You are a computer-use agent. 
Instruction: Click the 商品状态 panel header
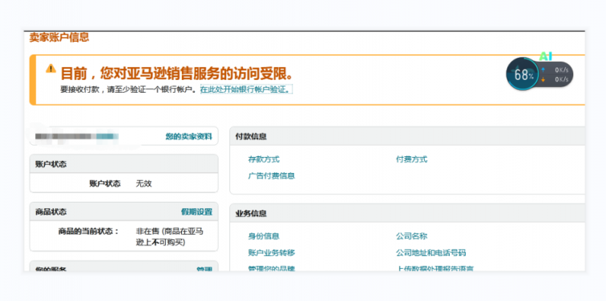(x=123, y=212)
